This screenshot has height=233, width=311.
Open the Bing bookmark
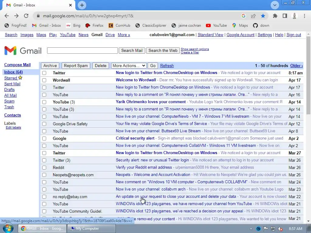tap(73, 25)
